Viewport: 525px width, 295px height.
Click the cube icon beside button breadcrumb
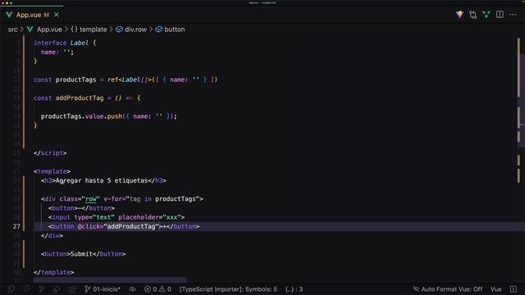coord(158,29)
